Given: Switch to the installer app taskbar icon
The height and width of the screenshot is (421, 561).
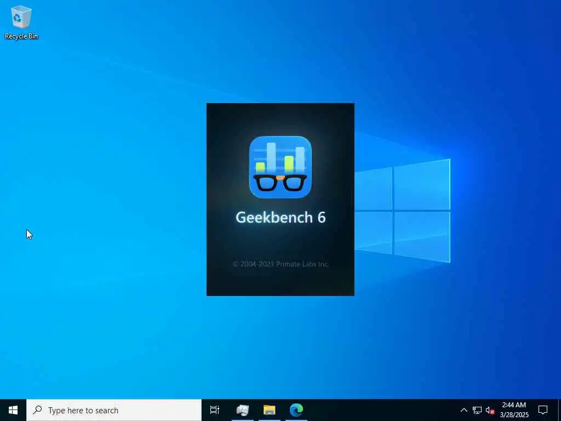Looking at the screenshot, I should coord(243,410).
